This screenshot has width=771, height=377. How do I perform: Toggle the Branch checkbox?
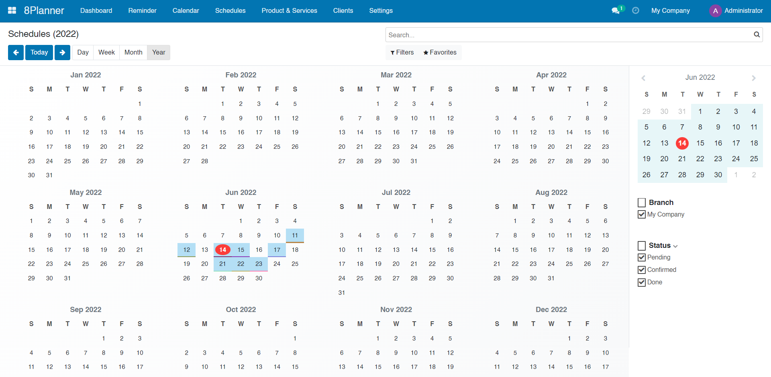point(642,203)
